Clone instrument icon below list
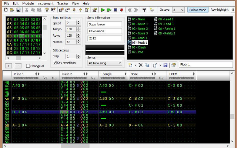 click(x=147, y=65)
